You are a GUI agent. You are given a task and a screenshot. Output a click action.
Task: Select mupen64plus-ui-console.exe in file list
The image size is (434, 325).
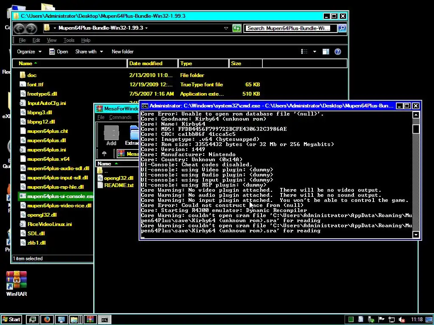[56, 196]
